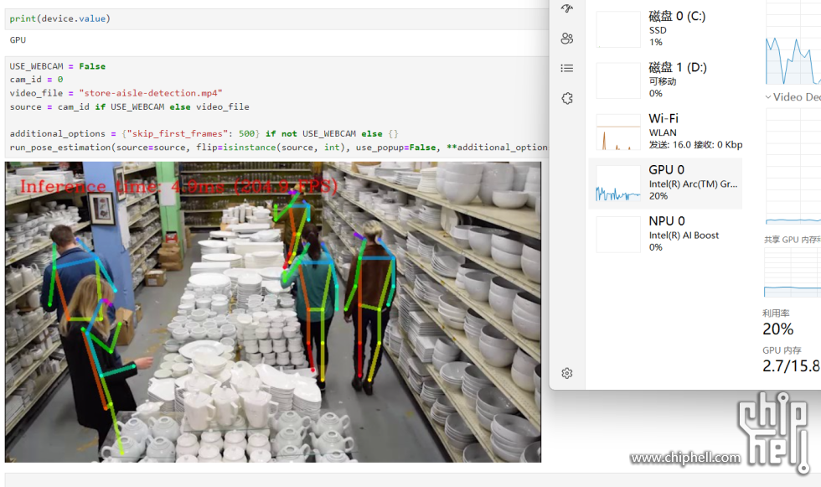Focus the print(device.value) code cell
The image size is (821, 487).
277,18
